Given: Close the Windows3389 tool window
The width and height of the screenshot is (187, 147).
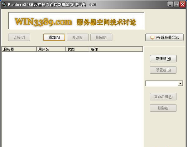Looking at the screenshot, I should (x=182, y=4).
